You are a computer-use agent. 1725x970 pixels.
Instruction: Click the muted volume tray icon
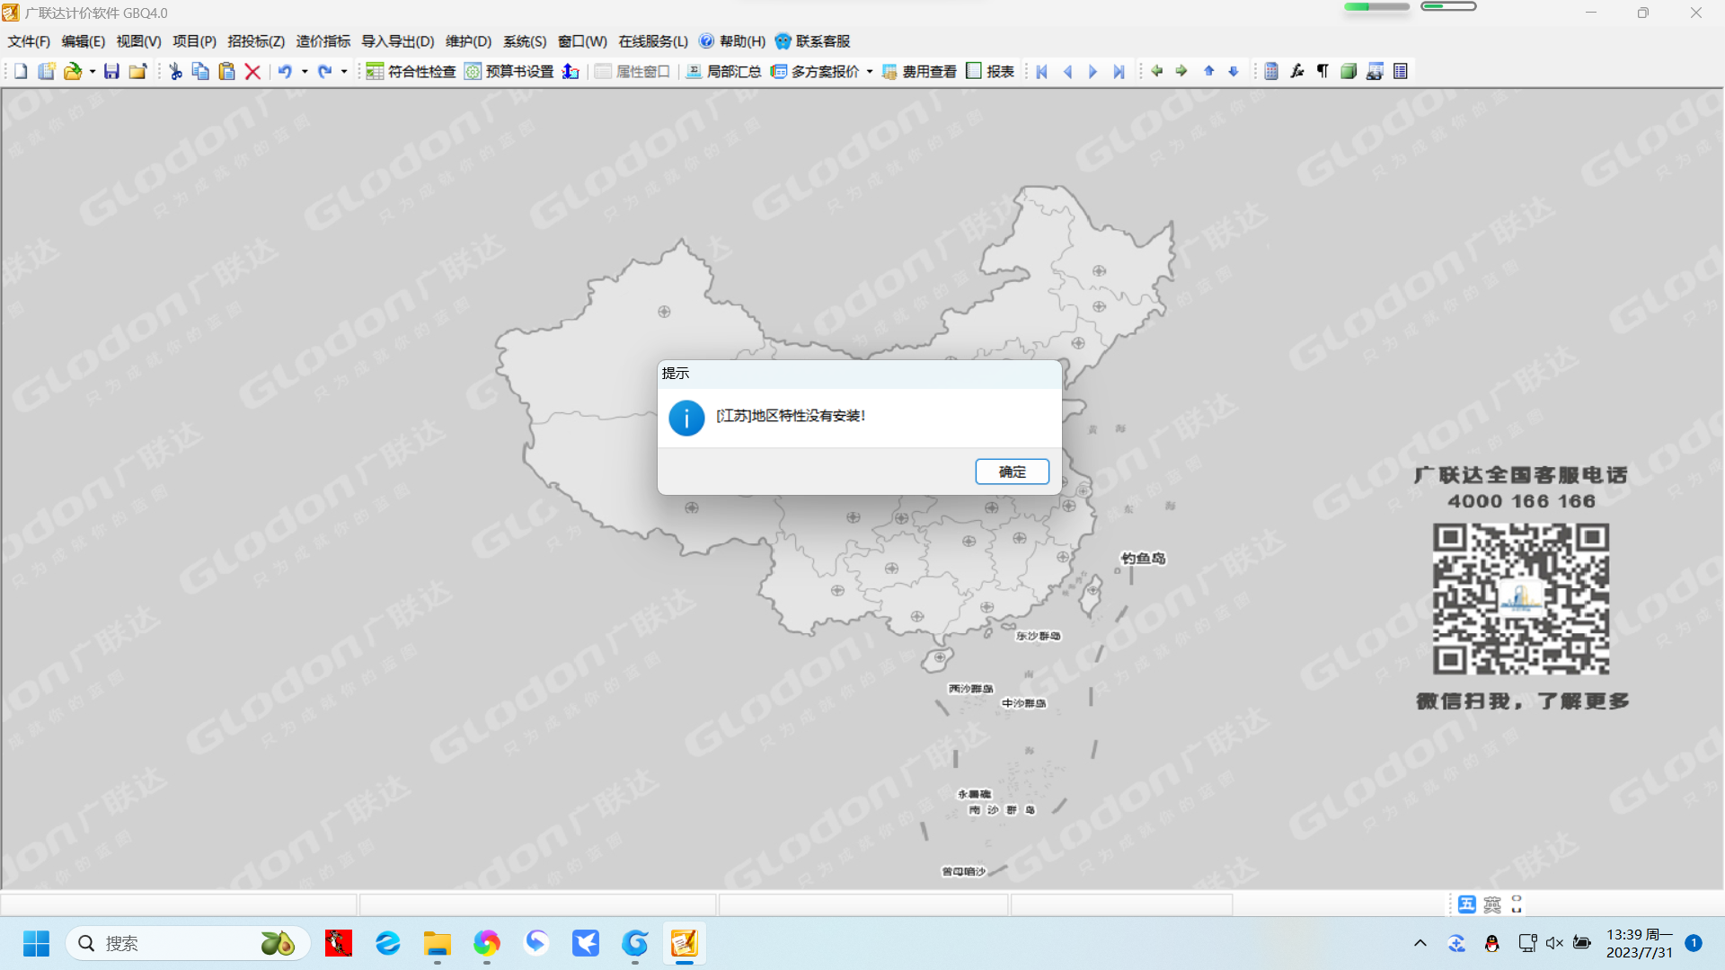(1554, 943)
